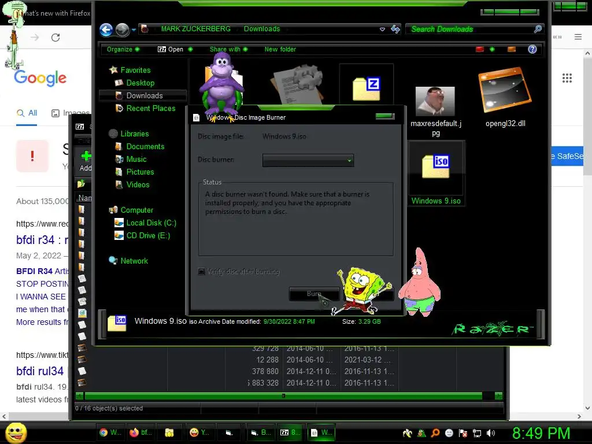
Task: Select Downloads under Favorites
Action: 143,95
